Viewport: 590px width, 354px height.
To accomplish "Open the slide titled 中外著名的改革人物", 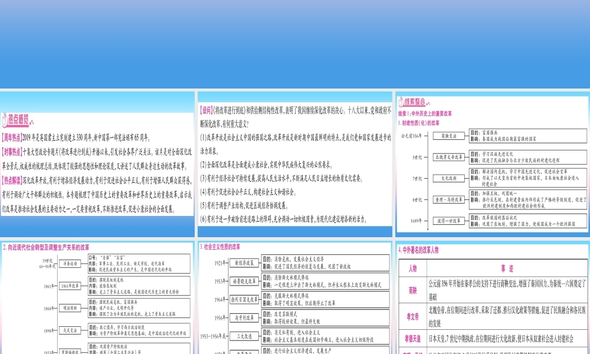I will coord(493,297).
